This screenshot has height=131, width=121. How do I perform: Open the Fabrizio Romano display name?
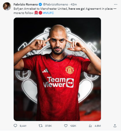26,5
